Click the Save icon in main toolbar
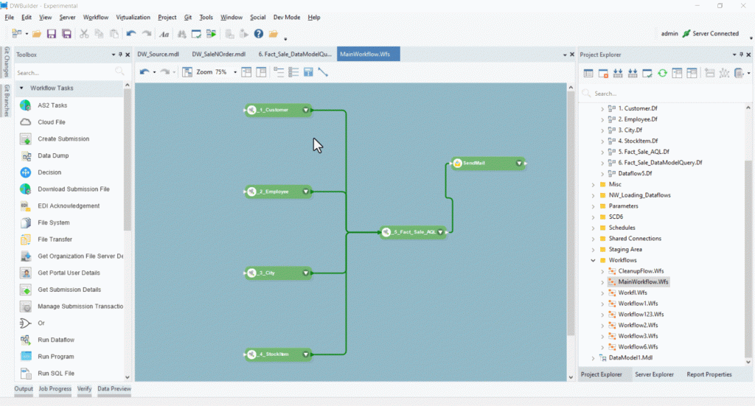755x406 pixels. pyautogui.click(x=52, y=34)
